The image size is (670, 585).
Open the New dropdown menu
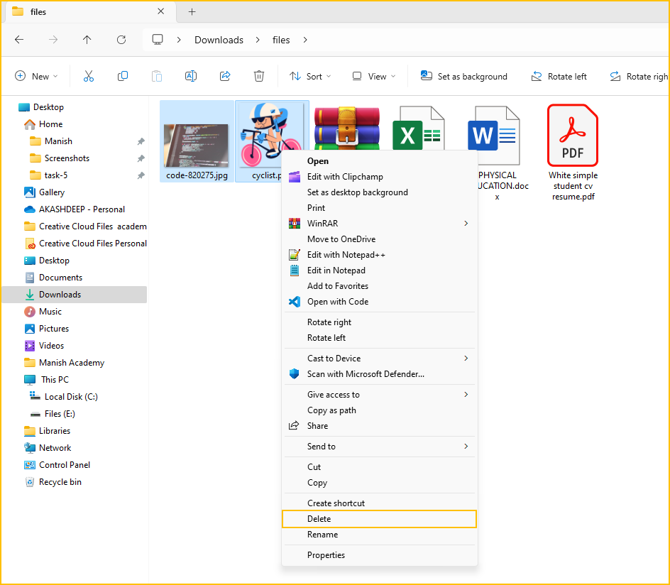coord(36,77)
